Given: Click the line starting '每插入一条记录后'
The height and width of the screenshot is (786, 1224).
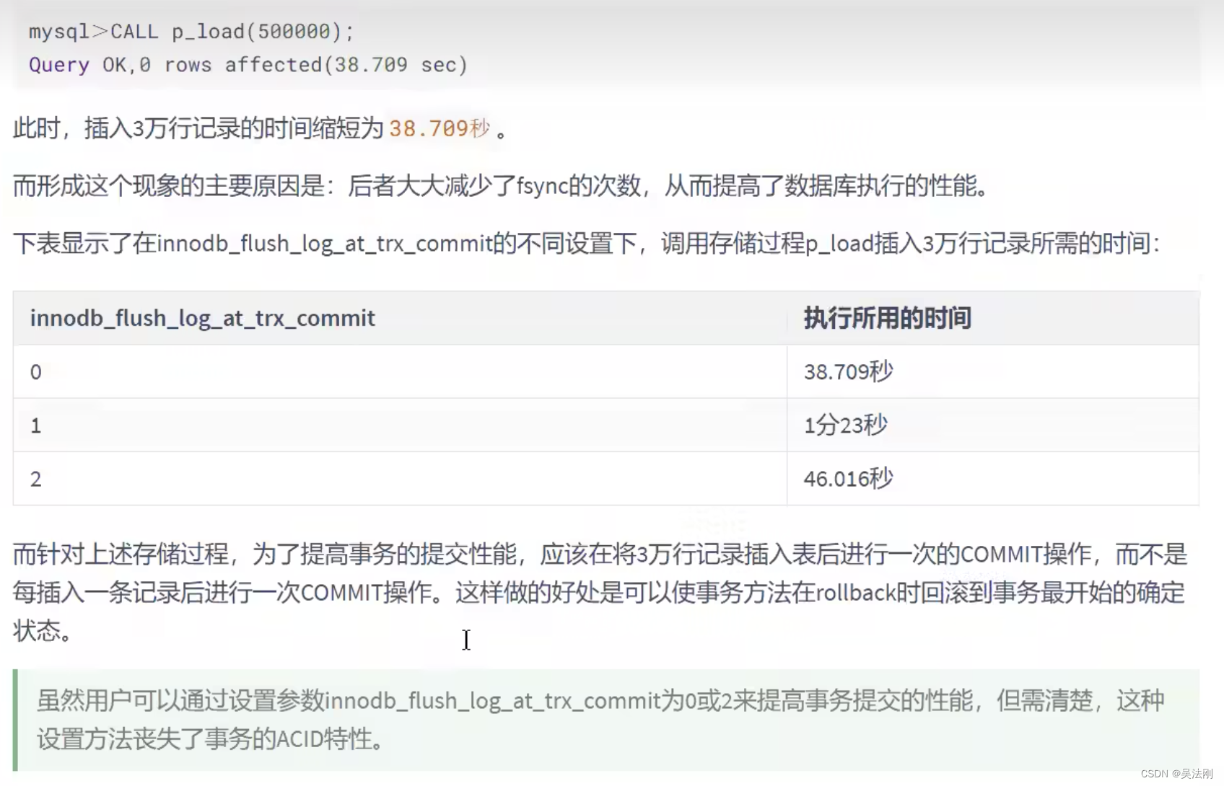Looking at the screenshot, I should pyautogui.click(x=599, y=593).
